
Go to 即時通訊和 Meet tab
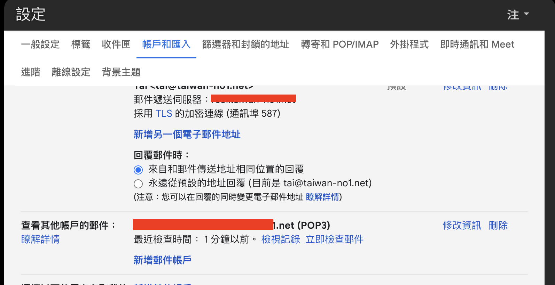[x=477, y=44]
